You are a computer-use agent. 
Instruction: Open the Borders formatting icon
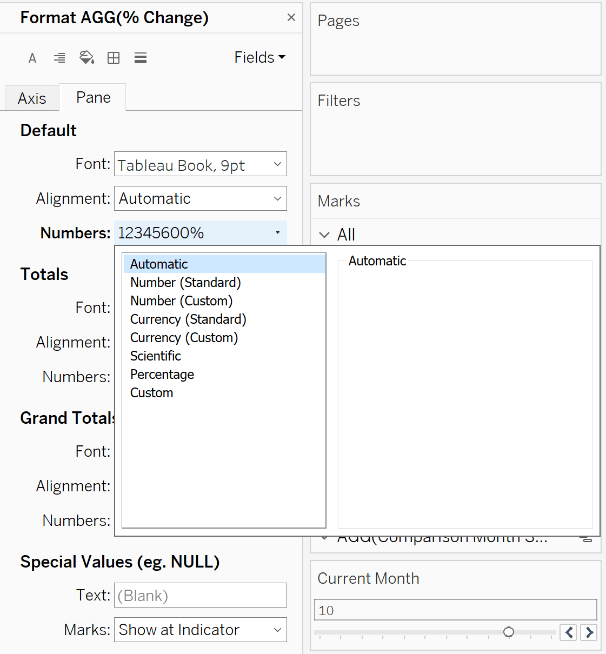point(114,58)
